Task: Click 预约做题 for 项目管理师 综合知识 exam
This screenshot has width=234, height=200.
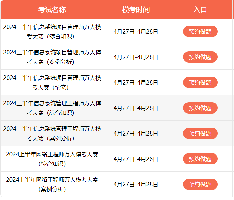Action: 200,31
